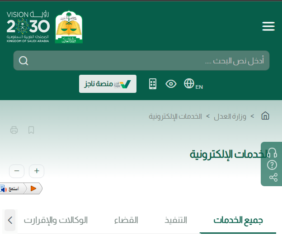The width and height of the screenshot is (282, 241).
Task: Open the share icon in side panel
Action: [273, 177]
